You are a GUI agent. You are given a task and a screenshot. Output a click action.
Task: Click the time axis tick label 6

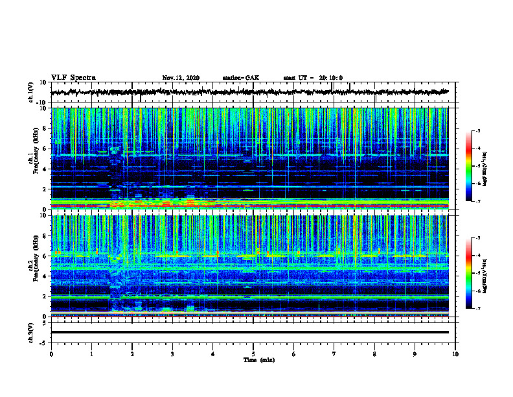[x=293, y=354]
